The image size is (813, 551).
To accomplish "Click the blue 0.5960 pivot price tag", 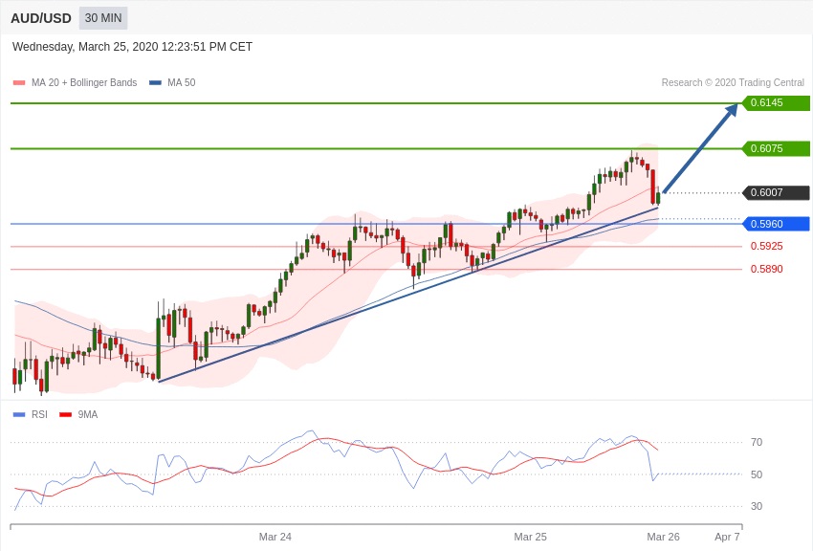I will (x=775, y=224).
